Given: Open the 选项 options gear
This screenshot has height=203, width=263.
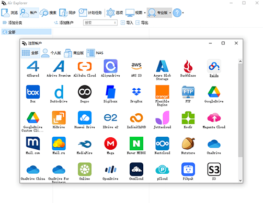Looking at the screenshot, I should point(115,13).
